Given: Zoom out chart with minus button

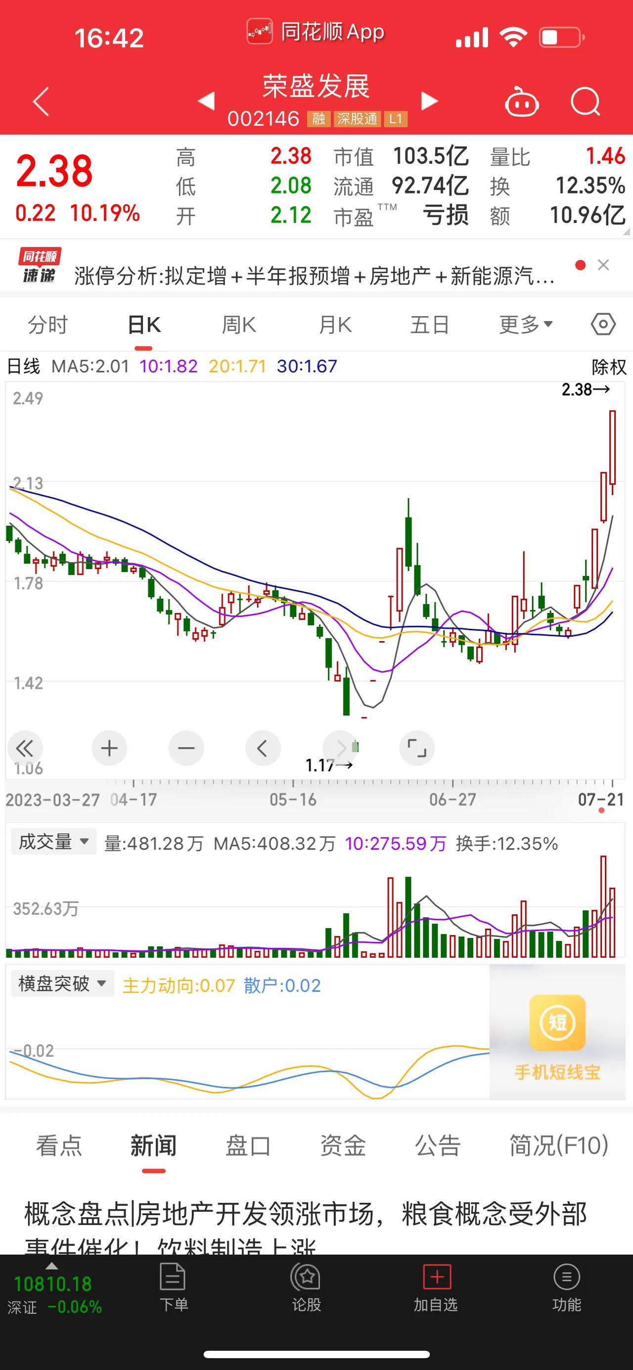Looking at the screenshot, I should point(186,748).
